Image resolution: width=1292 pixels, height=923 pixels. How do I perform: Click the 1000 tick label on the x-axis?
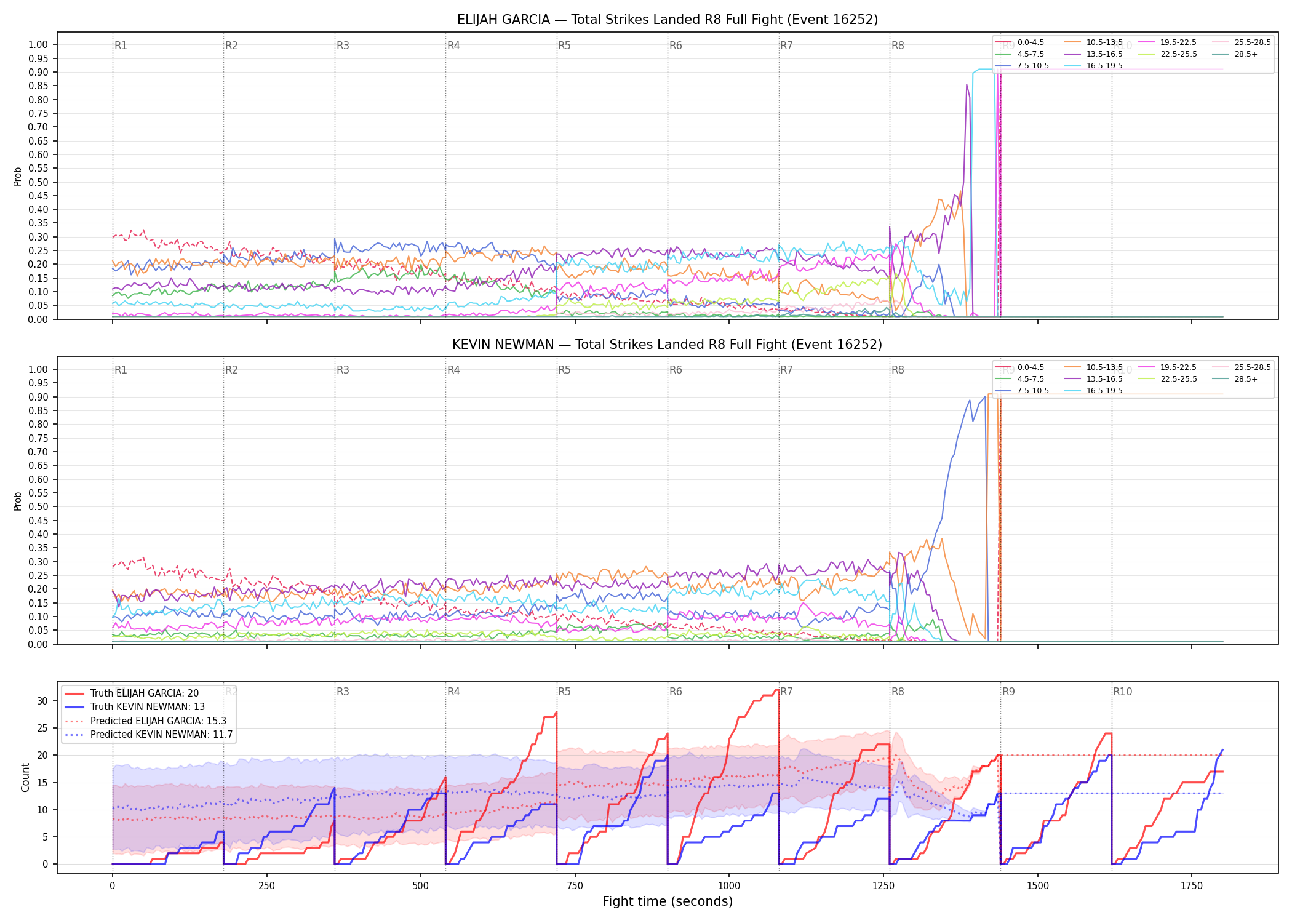tap(729, 886)
